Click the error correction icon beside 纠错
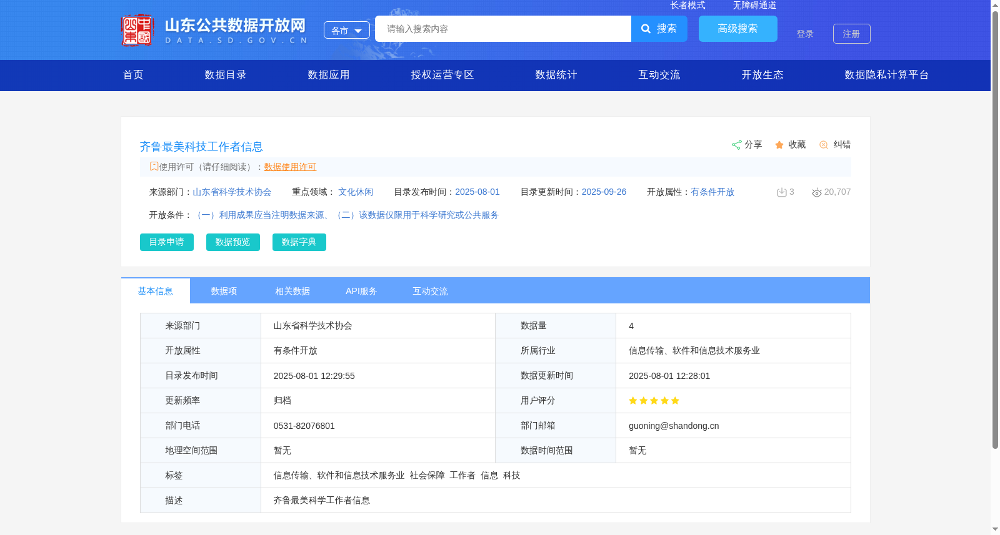 [824, 145]
